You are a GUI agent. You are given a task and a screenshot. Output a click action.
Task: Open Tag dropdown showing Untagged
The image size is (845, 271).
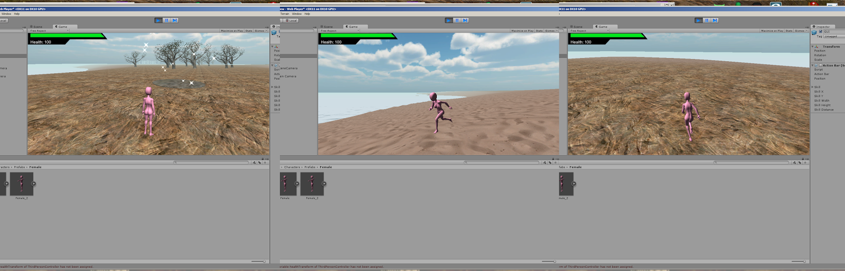coord(834,36)
